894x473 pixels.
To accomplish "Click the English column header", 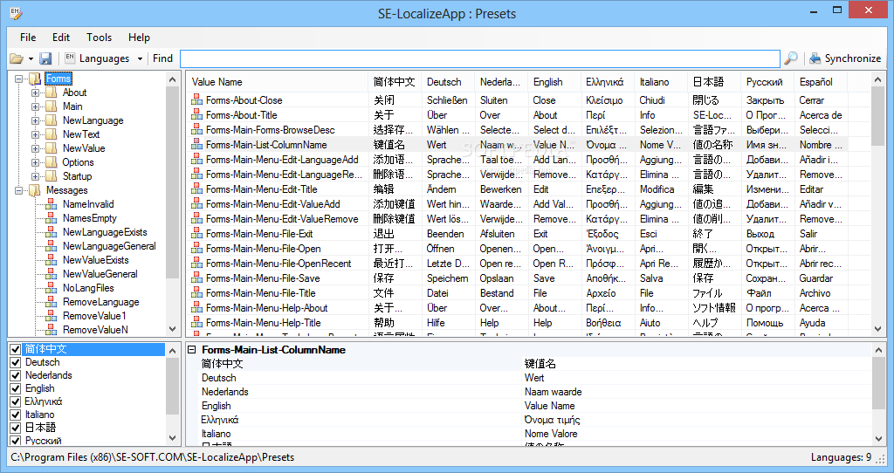I will [554, 82].
